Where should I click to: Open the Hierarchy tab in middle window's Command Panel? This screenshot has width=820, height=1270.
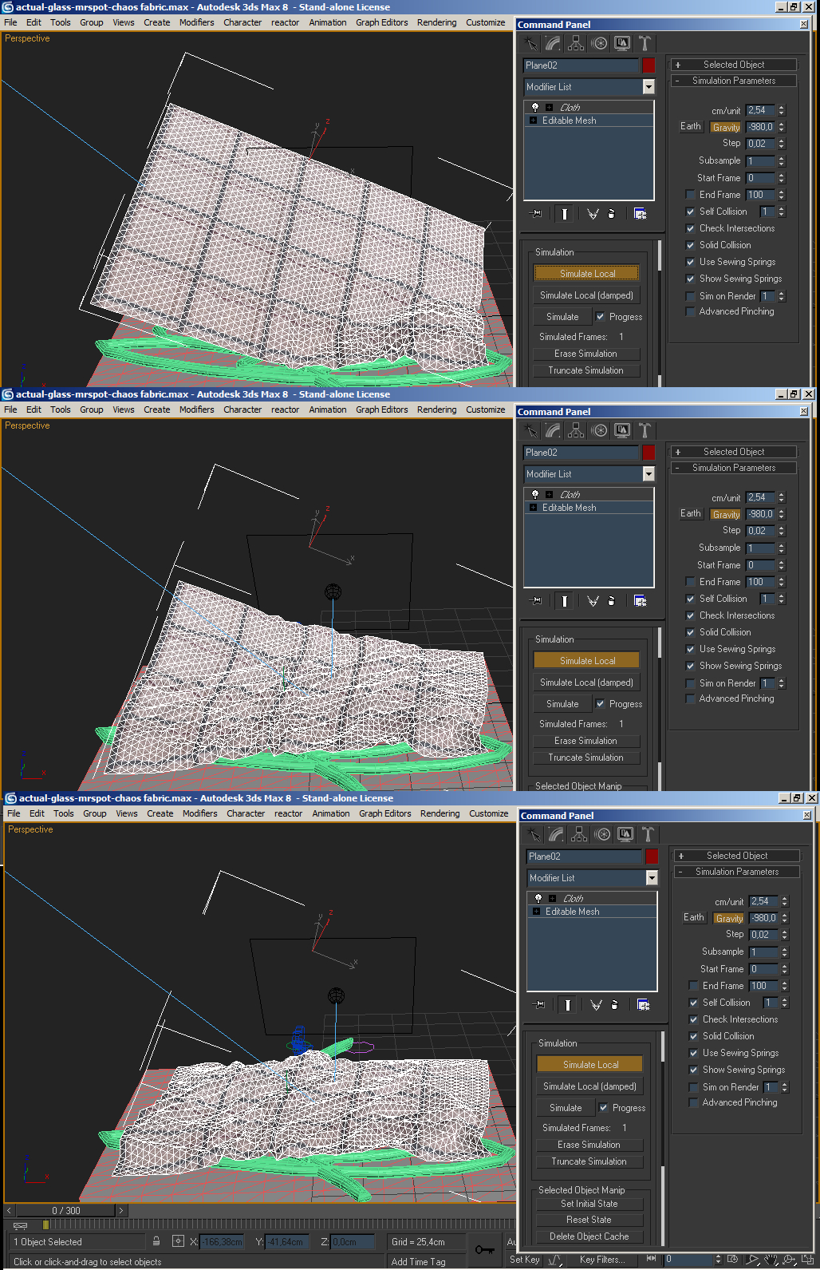click(576, 430)
